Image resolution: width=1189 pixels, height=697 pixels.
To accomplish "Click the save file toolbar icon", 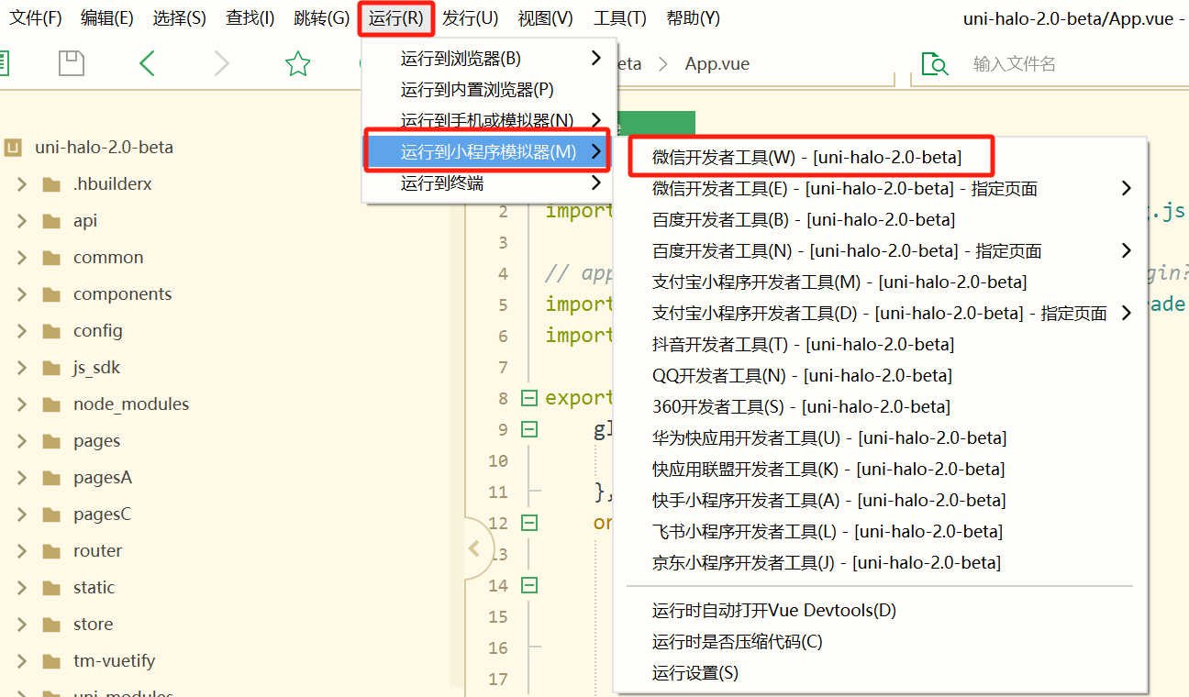I will tap(72, 63).
